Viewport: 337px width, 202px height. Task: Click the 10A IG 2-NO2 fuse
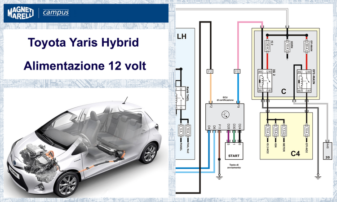[x=267, y=130]
